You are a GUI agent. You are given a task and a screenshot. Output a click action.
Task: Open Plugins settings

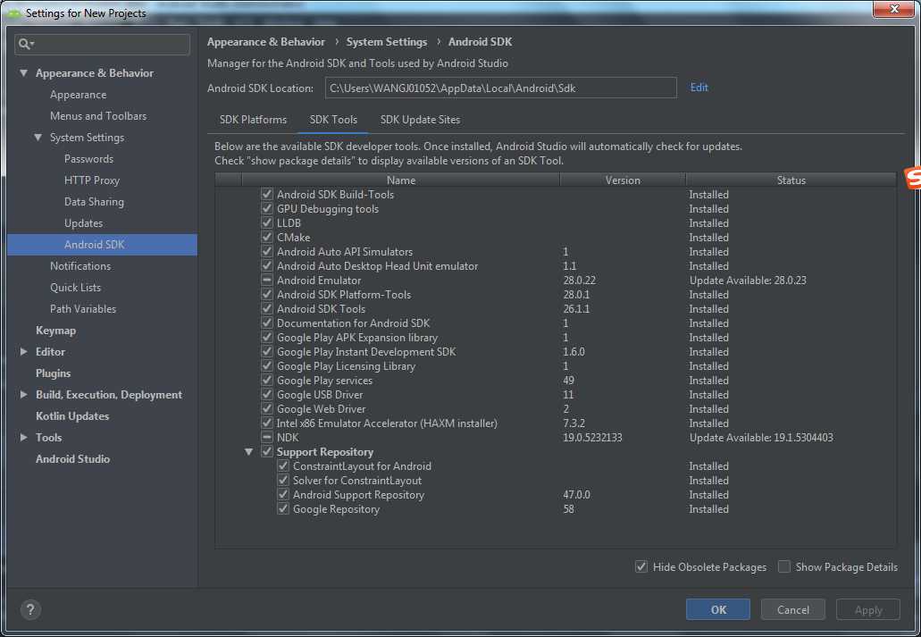53,373
